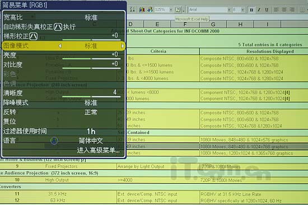Click the 复位 reset option

[10, 121]
